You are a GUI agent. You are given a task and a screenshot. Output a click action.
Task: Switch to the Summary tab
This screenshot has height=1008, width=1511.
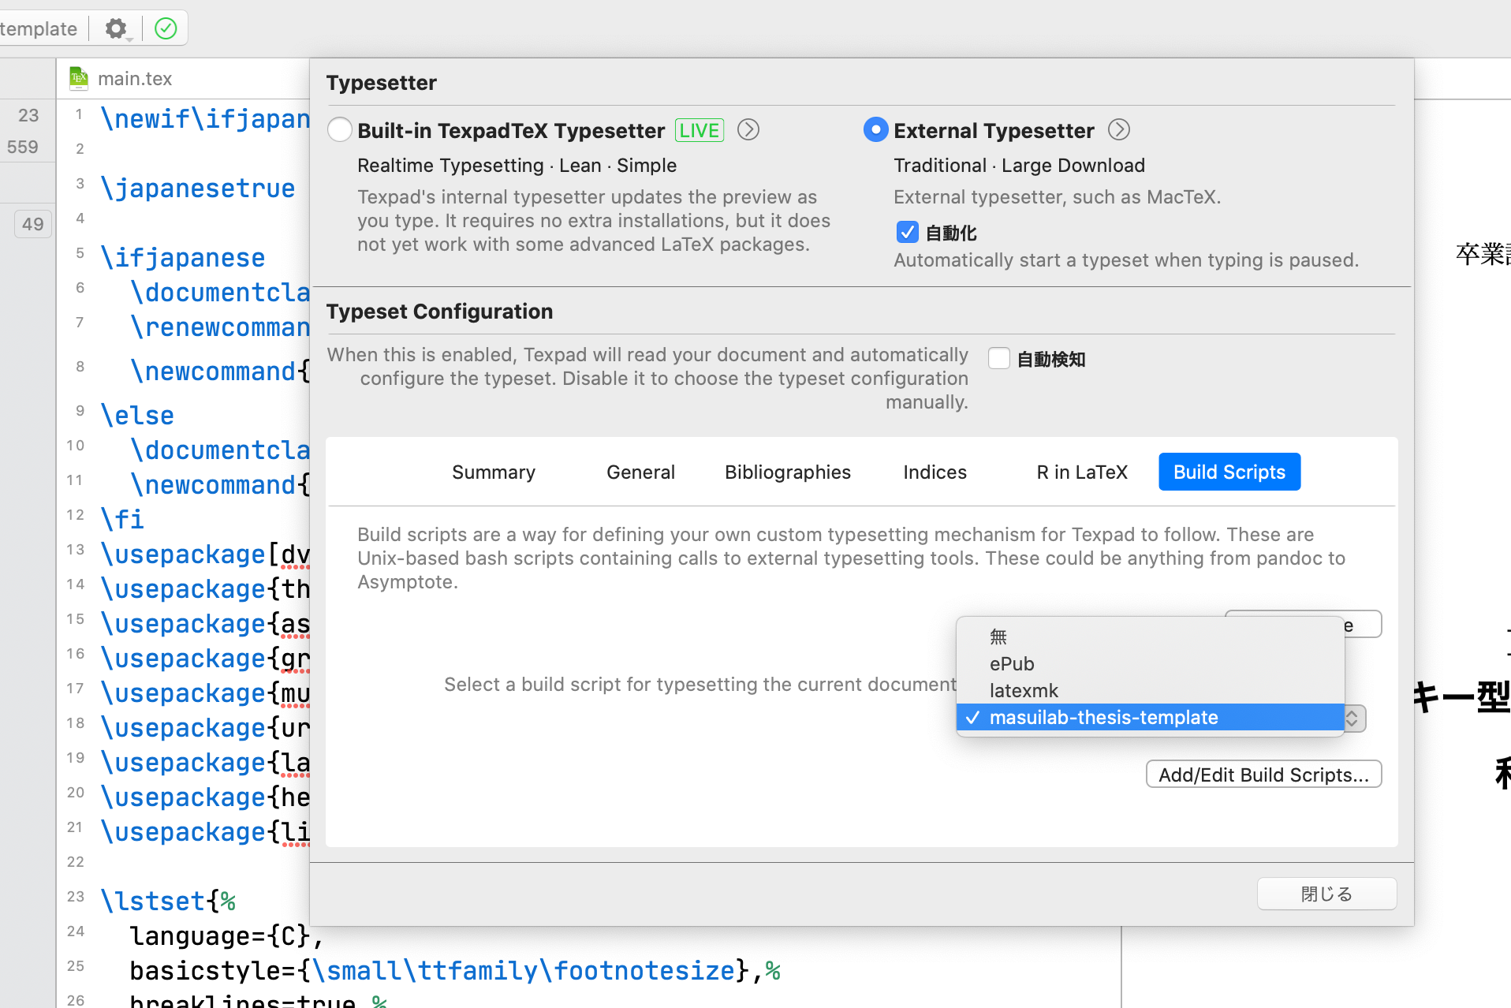[494, 472]
